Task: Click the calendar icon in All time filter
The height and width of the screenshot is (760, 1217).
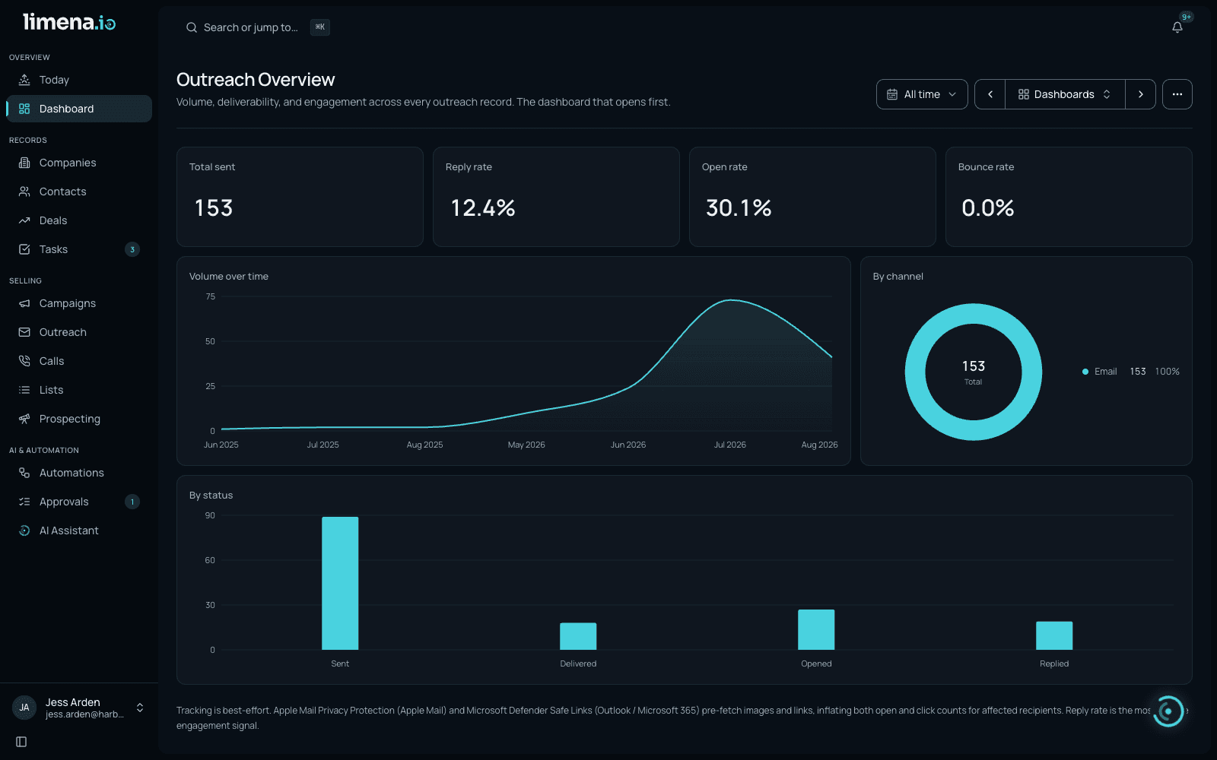Action: (892, 94)
